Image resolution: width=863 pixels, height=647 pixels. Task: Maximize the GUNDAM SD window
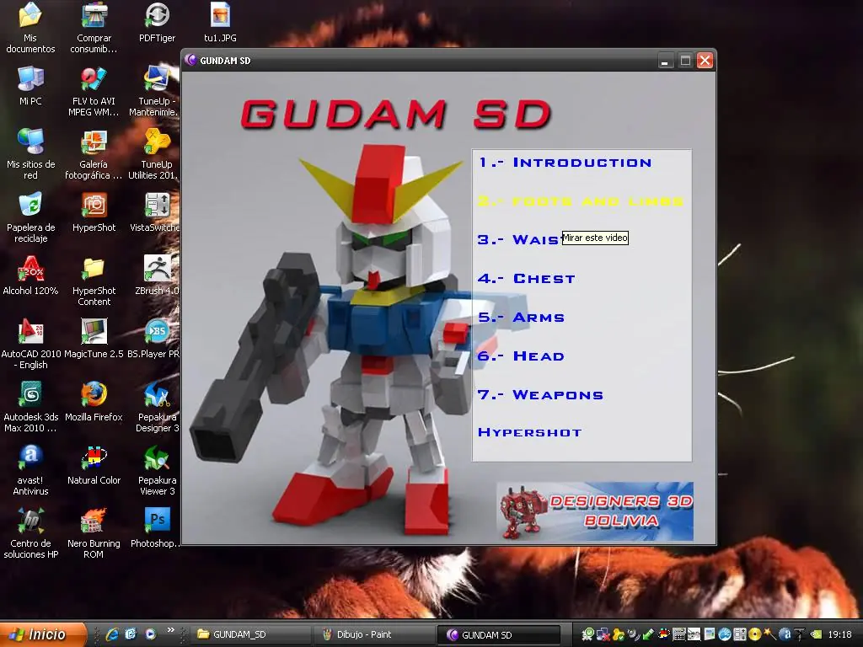click(685, 61)
